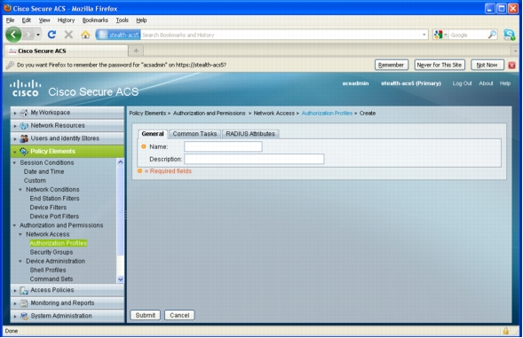The image size is (523, 338).
Task: Open the address bar history dropdown
Action: (x=424, y=35)
